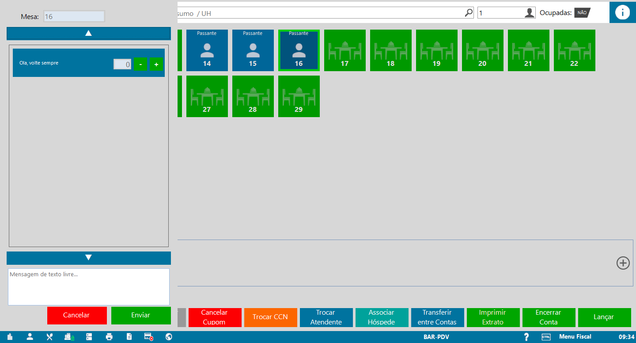
Task: Open help question mark icon
Action: pos(526,337)
